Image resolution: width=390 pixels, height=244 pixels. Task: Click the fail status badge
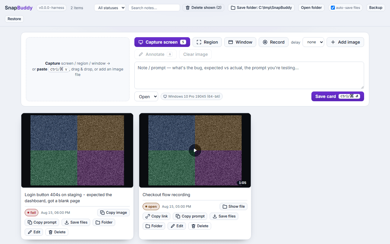(32, 213)
